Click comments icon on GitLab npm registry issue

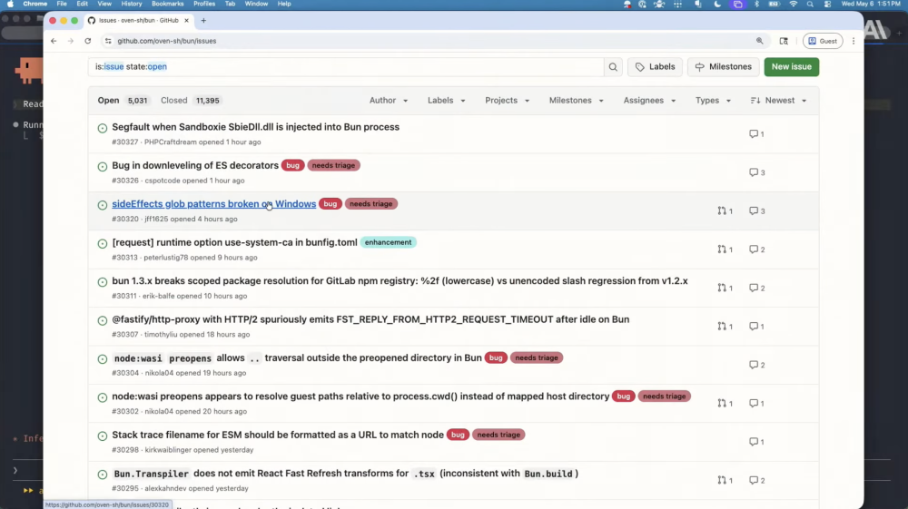click(757, 288)
